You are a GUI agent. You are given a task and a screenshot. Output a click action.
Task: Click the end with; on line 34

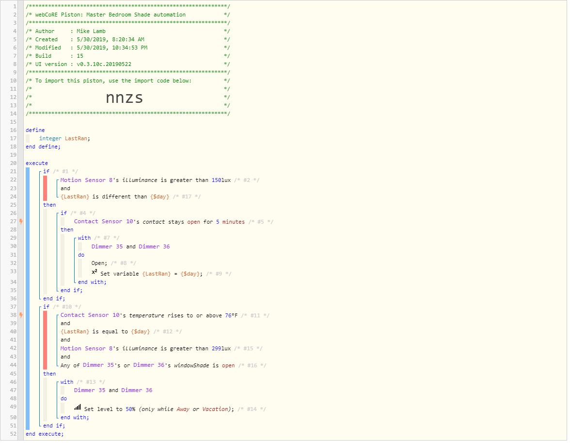pos(92,282)
